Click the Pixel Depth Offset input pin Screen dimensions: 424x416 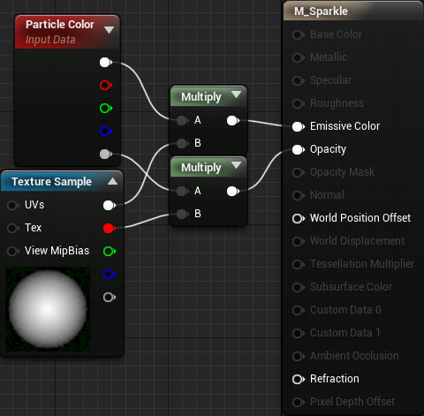tap(299, 402)
